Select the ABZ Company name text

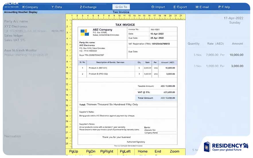tap(102, 30)
